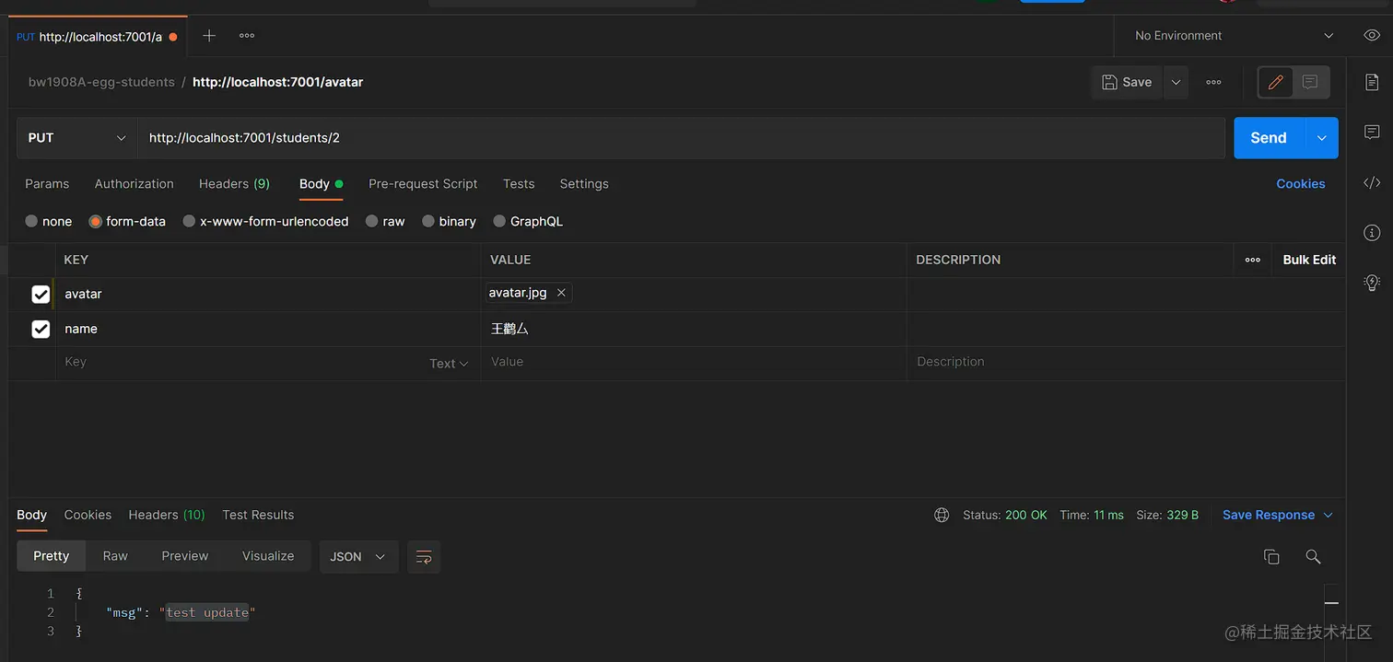The width and height of the screenshot is (1393, 662).
Task: Open a new request tab with plus icon
Action: tap(209, 36)
